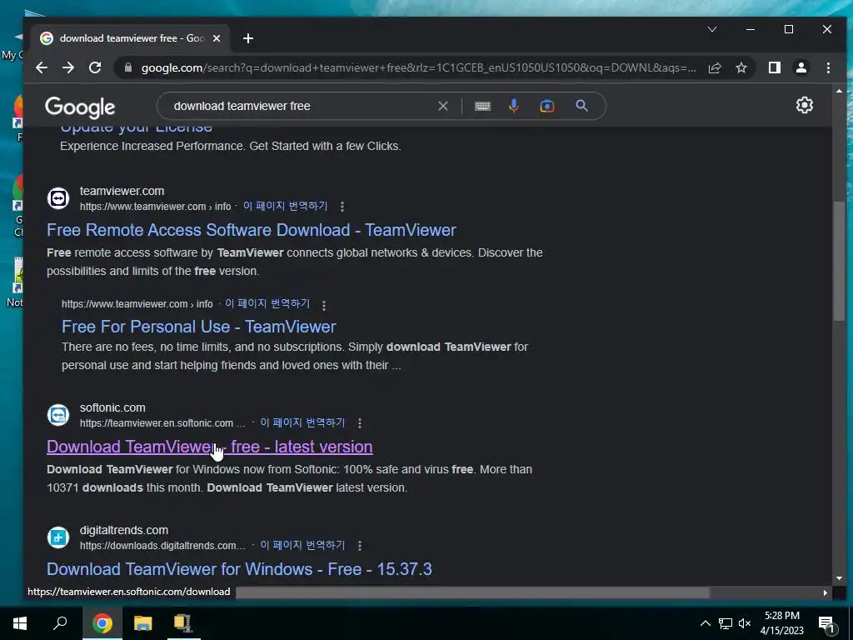
Task: Open Chrome profile menu
Action: coord(801,67)
